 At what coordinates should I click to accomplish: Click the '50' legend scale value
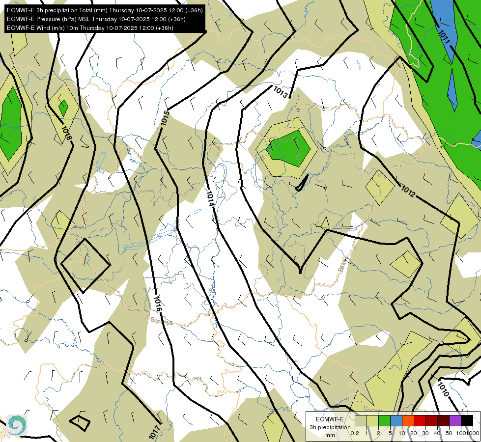pos(449,433)
